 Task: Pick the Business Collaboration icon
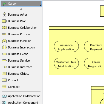(4, 28)
